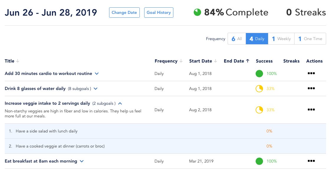Viewport: 332px width, 172px height.
Task: Open actions menu for veggie intake goal
Action: click(x=311, y=110)
